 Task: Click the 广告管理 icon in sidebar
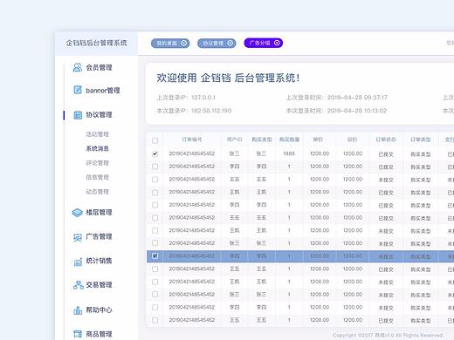[78, 237]
